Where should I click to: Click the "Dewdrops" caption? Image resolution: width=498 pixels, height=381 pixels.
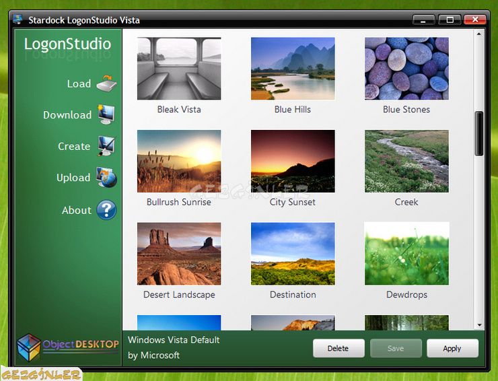tap(407, 295)
